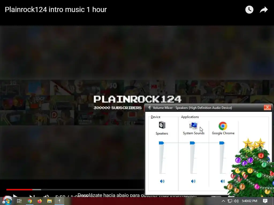Click the Google Chrome label text

tap(223, 133)
